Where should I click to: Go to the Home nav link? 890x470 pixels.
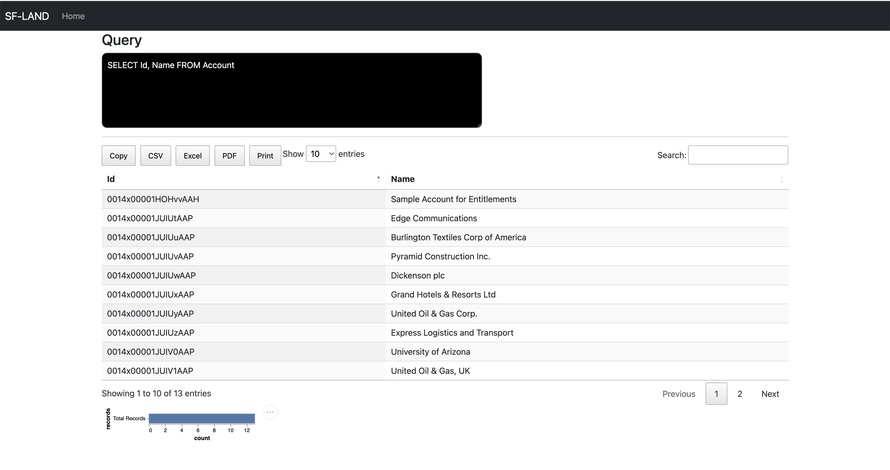(x=73, y=16)
